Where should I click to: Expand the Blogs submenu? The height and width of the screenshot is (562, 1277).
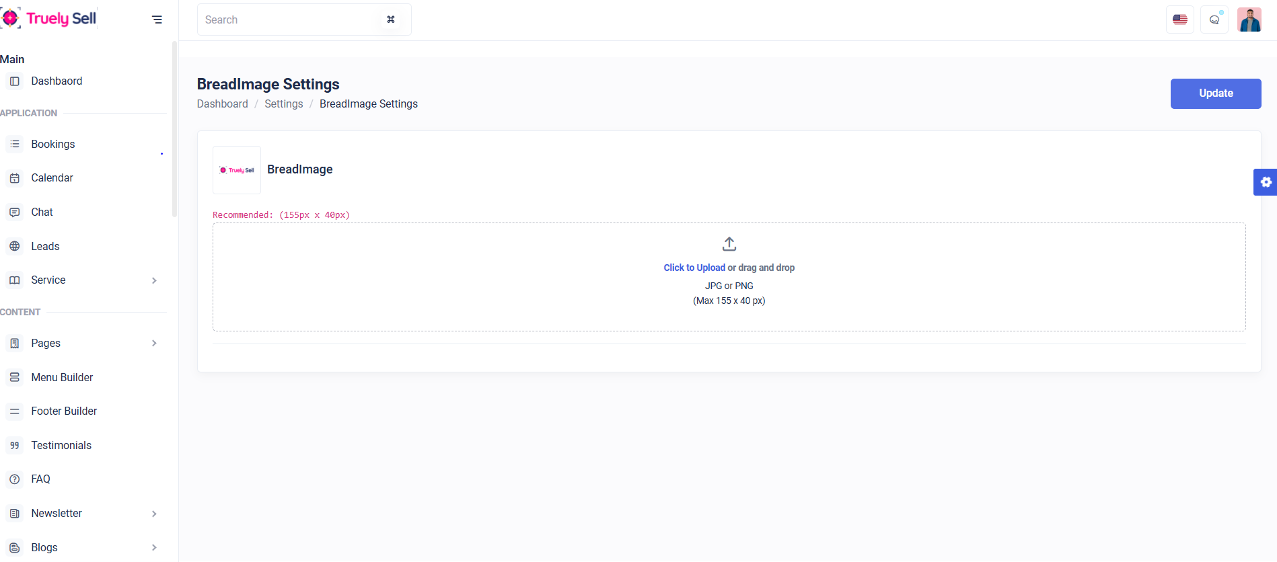coord(154,548)
